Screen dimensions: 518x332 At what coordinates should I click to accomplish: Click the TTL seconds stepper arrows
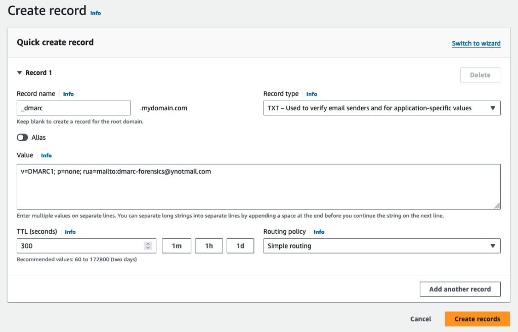click(148, 246)
